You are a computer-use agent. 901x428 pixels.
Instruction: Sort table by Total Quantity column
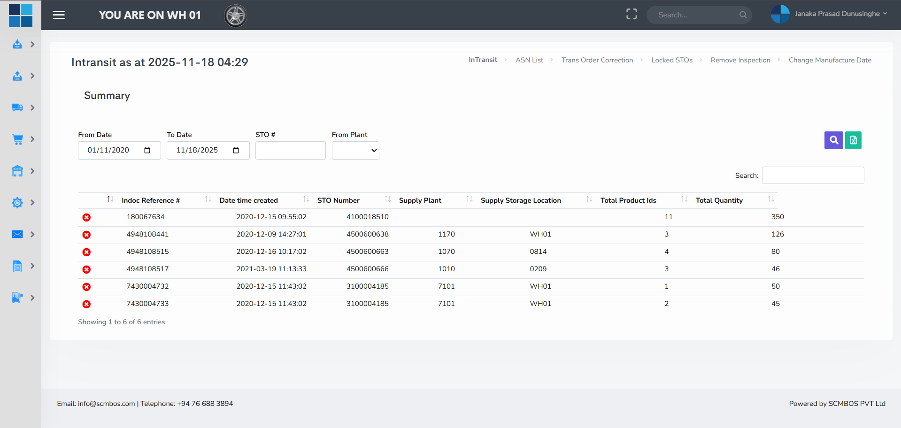[719, 200]
